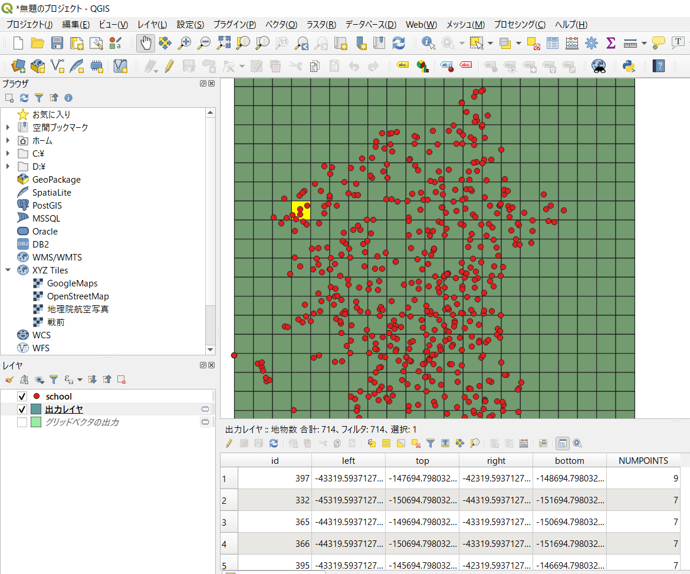This screenshot has height=574, width=690.
Task: Reload the attribute table
Action: point(274,443)
